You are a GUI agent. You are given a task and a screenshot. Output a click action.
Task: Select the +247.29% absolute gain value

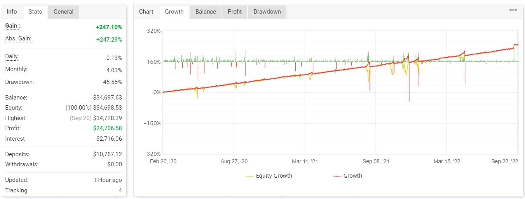tap(109, 40)
